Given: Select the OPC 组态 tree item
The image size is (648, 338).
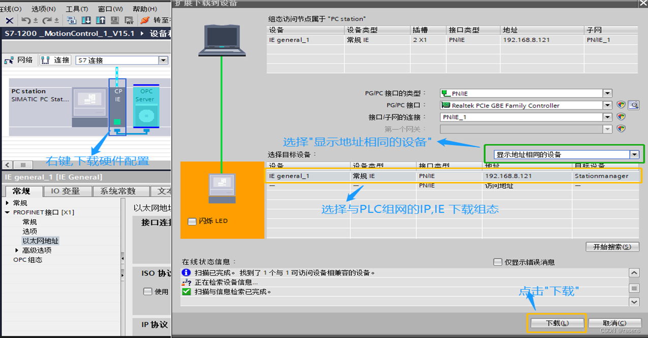Looking at the screenshot, I should pyautogui.click(x=28, y=260).
